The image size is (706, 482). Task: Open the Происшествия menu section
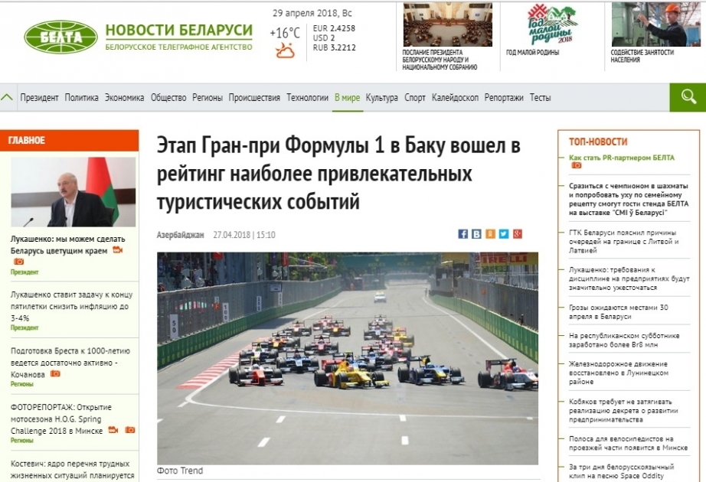[254, 98]
